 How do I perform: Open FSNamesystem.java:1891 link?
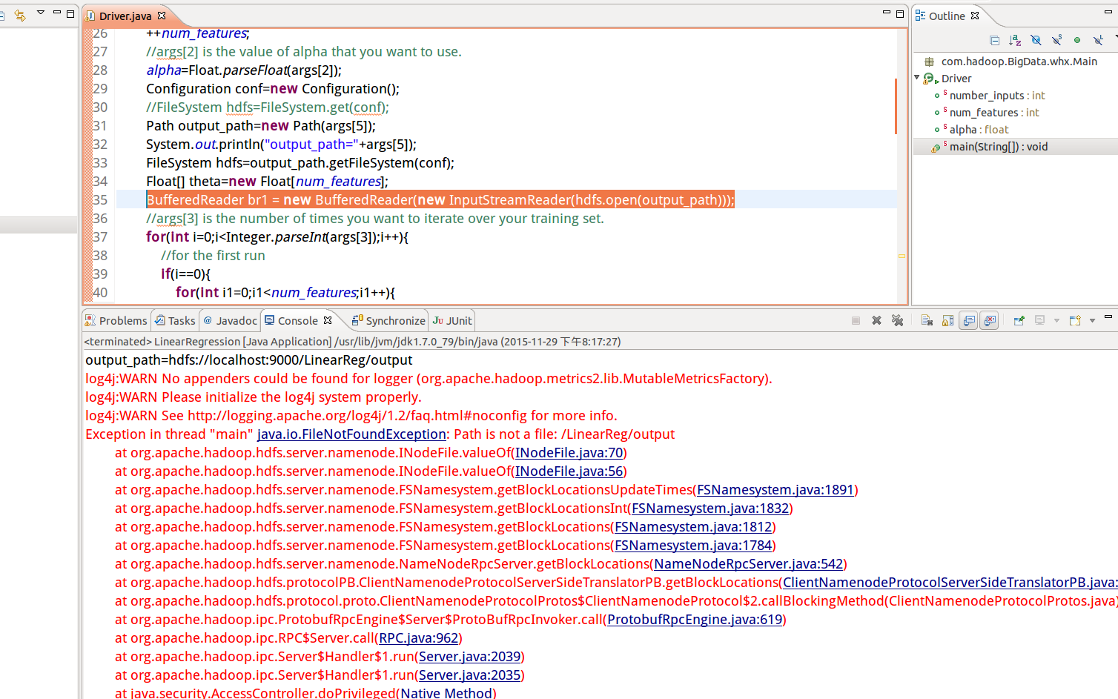775,490
